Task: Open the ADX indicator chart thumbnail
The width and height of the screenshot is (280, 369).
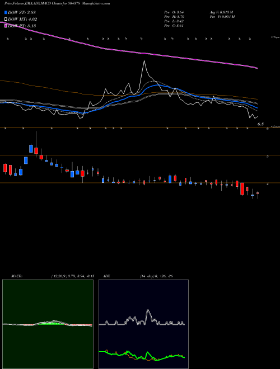Action: click(143, 324)
